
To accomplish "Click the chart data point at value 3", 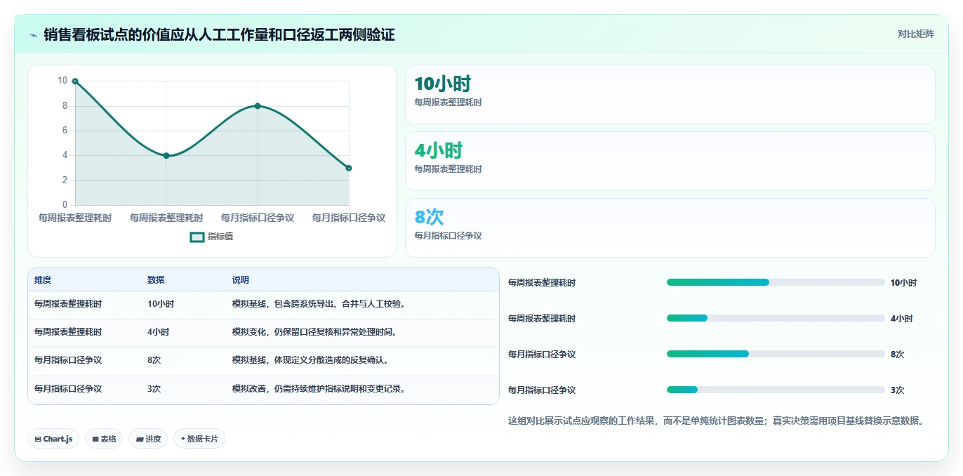I will (x=349, y=168).
